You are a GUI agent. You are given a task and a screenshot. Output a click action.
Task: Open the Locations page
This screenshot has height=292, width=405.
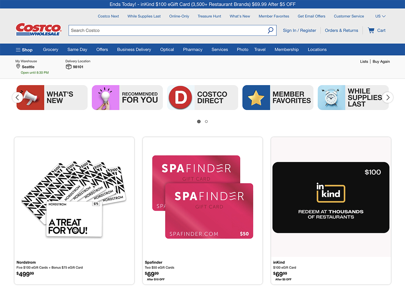pos(317,50)
